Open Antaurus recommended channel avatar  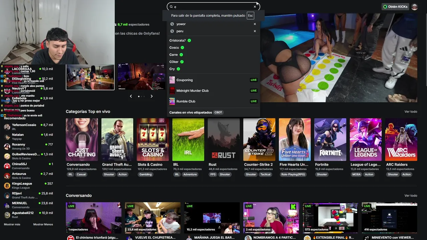point(7,176)
